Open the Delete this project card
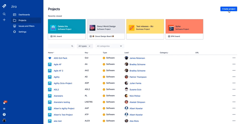Image resolution: width=241 pixels, height=124 pixels. (67, 29)
